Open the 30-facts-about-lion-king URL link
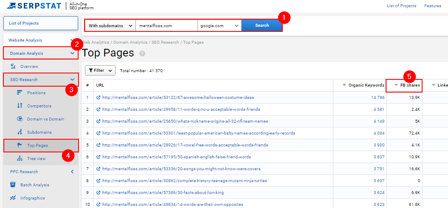This screenshot has height=208, width=448. 163,193
